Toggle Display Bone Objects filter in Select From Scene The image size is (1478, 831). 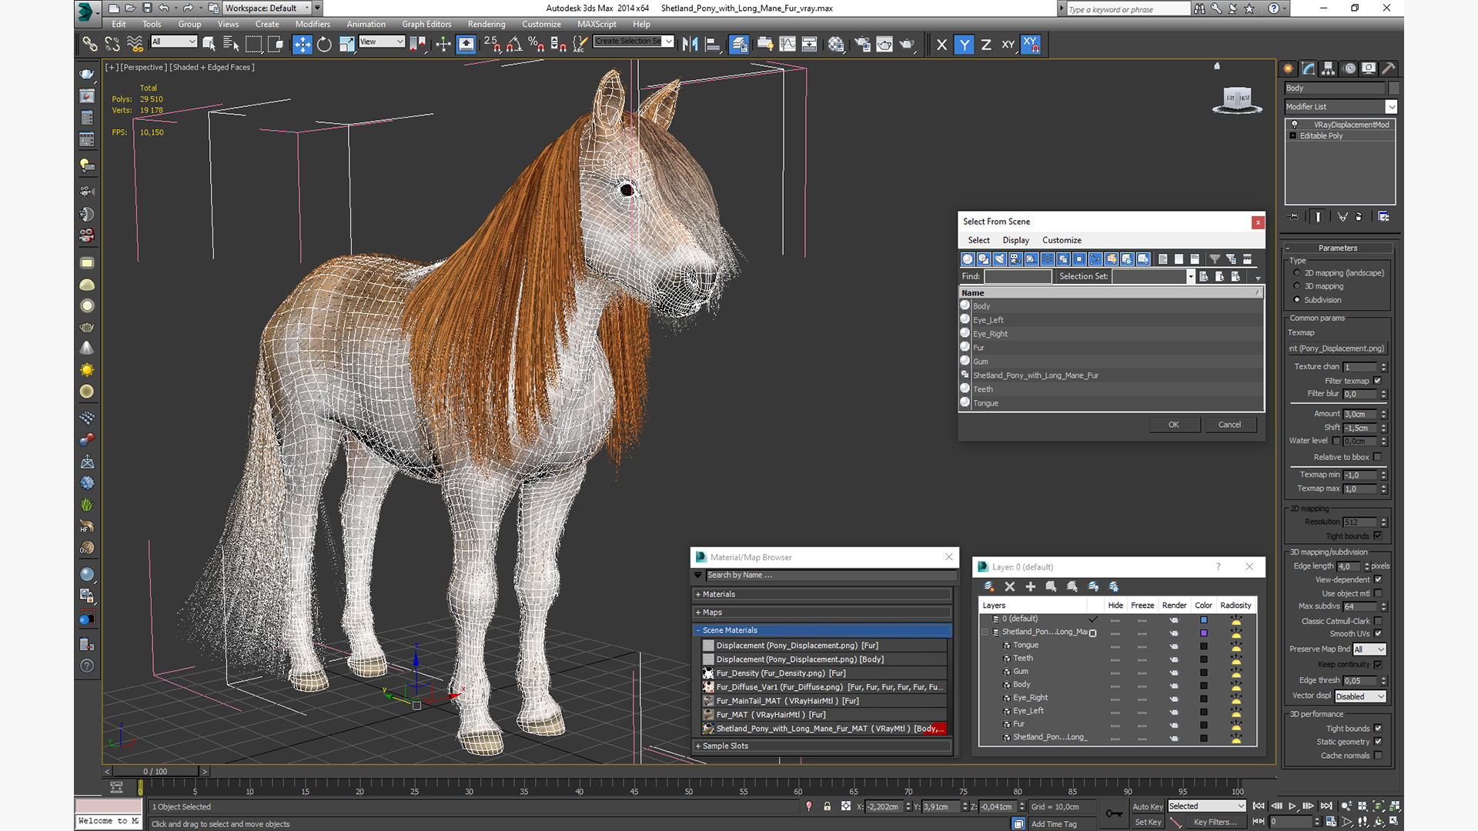[x=1095, y=259]
